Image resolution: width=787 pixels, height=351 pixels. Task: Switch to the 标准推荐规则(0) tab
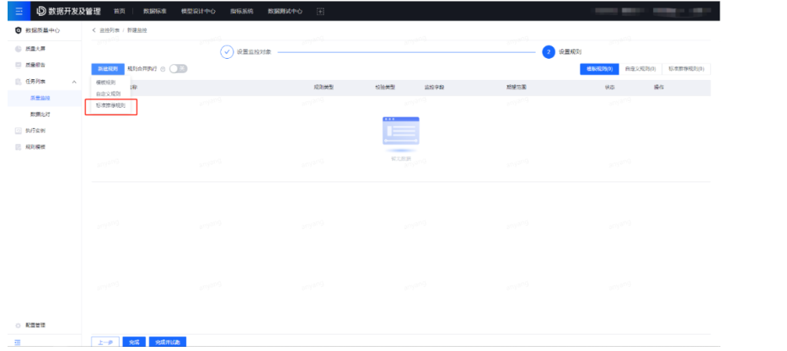[686, 69]
